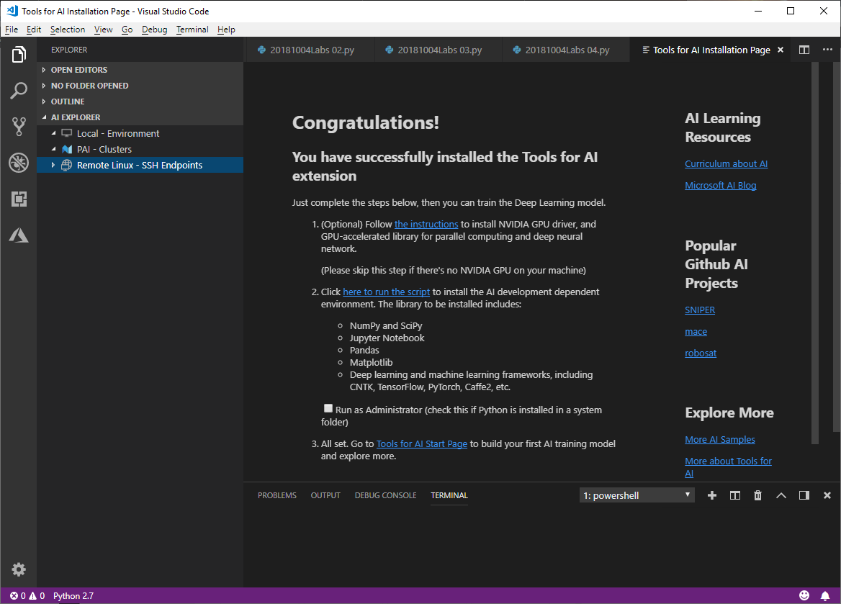Collapse the PAI - Clusters node
The width and height of the screenshot is (841, 604).
pyautogui.click(x=53, y=149)
